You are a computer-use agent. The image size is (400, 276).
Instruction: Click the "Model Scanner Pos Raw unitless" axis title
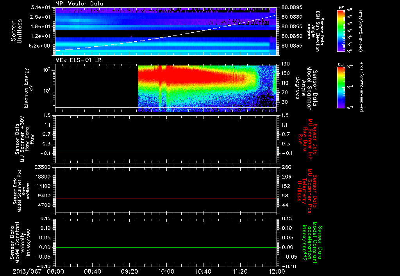tap(21, 191)
